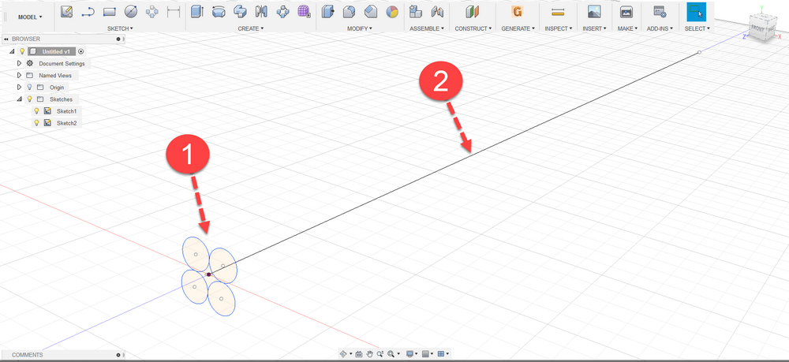Viewport: 789px width, 362px height.
Task: Activate the Chamfer tool
Action: click(371, 11)
